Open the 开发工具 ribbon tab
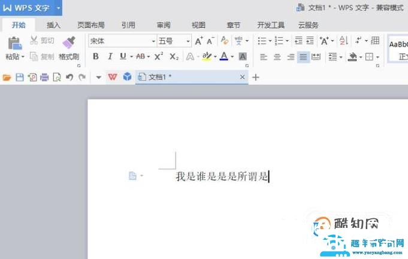 271,25
